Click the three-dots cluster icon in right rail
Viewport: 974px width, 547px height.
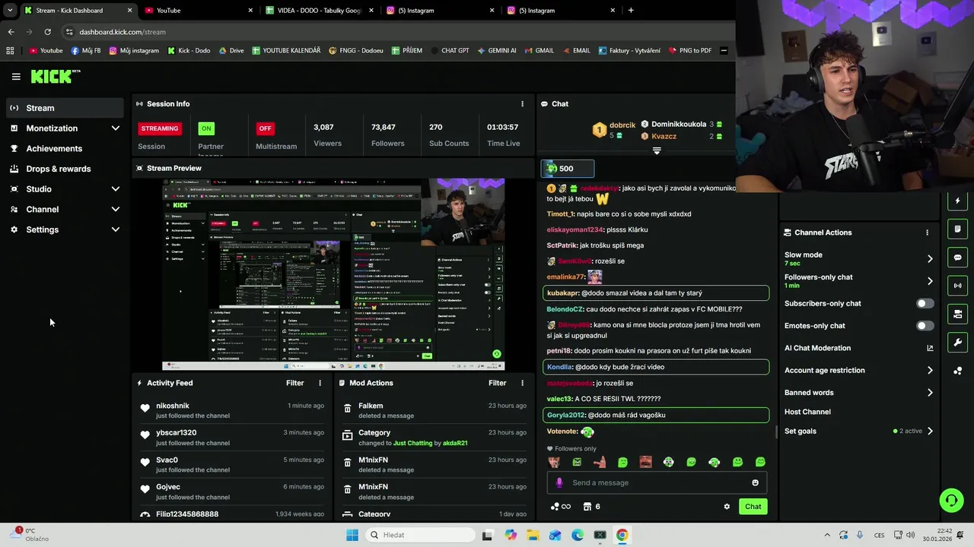tap(957, 371)
